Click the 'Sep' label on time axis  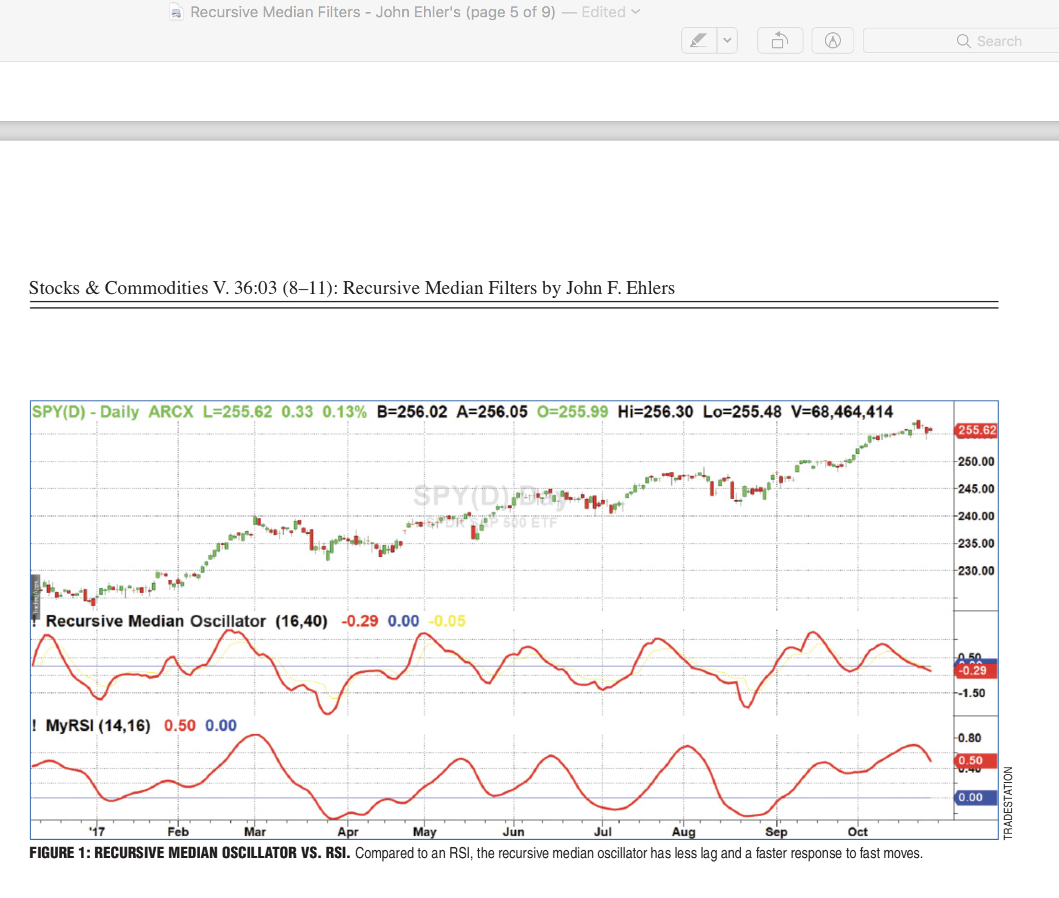coord(776,832)
